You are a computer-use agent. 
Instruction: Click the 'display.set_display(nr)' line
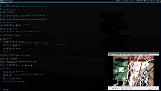coord(12,48)
